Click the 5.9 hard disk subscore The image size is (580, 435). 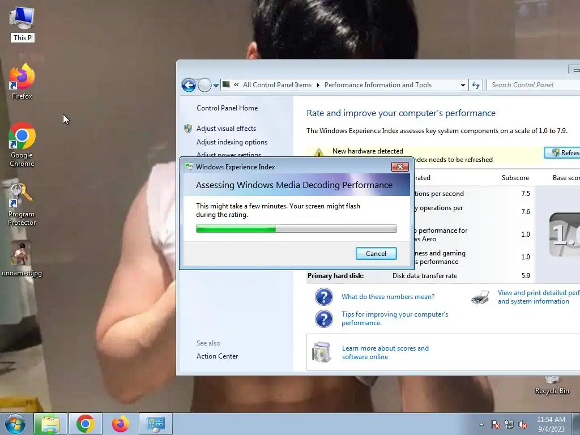(x=525, y=276)
